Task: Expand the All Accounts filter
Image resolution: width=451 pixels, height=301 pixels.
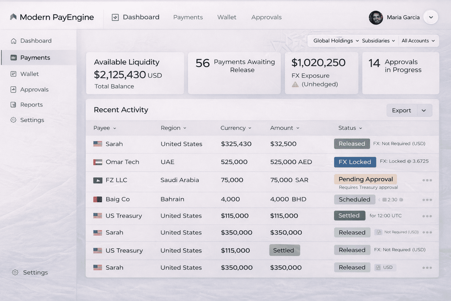Action: coord(418,41)
